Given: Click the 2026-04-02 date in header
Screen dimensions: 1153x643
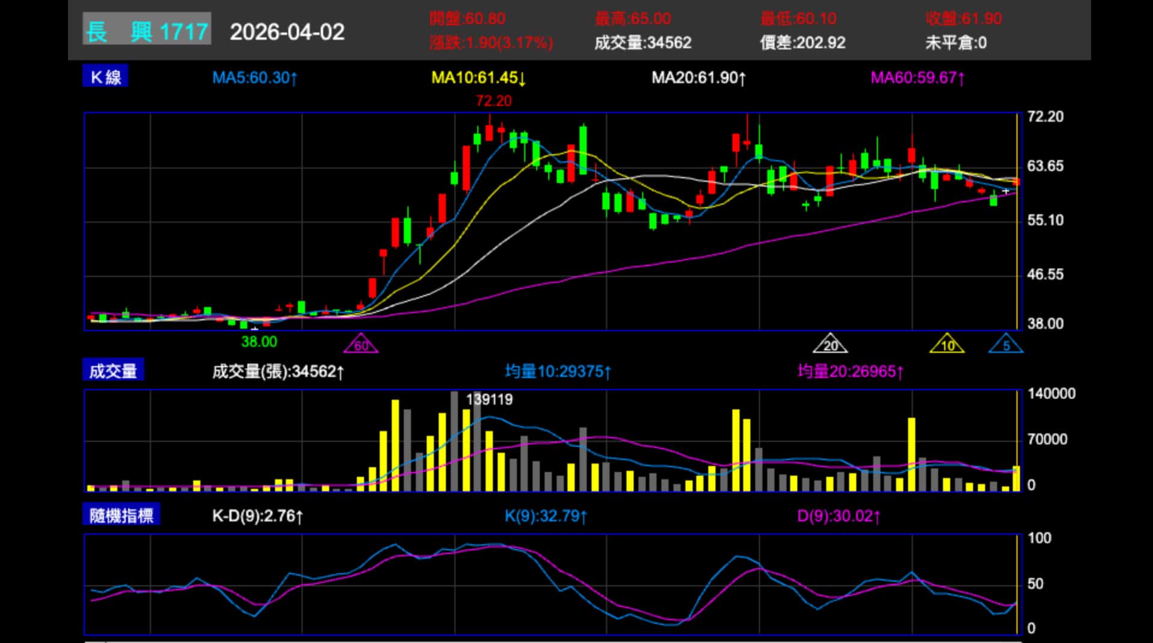Looking at the screenshot, I should [x=287, y=32].
